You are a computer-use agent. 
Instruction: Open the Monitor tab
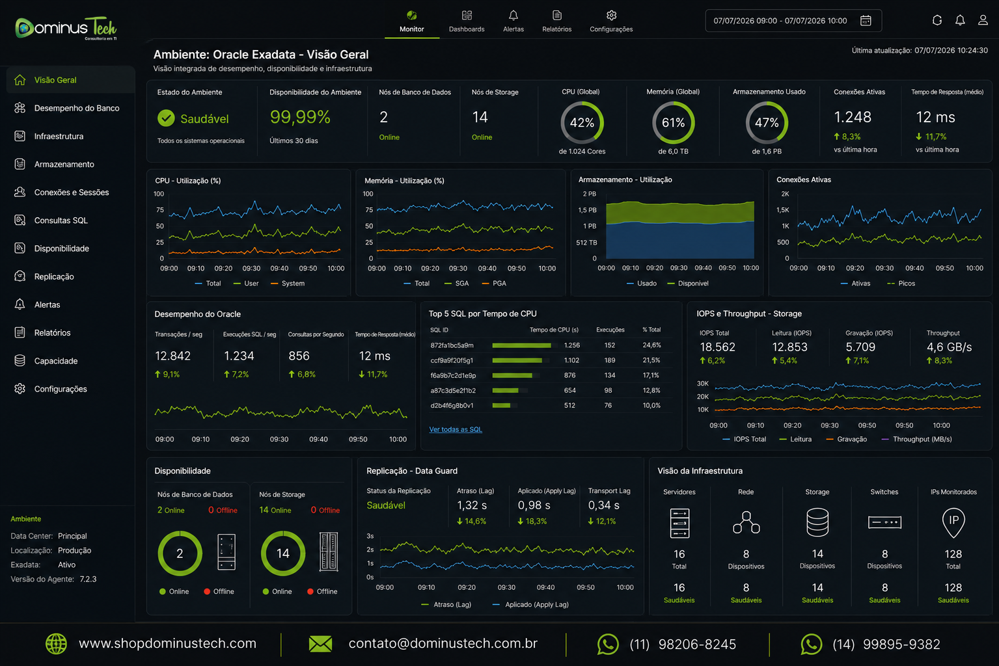click(411, 21)
